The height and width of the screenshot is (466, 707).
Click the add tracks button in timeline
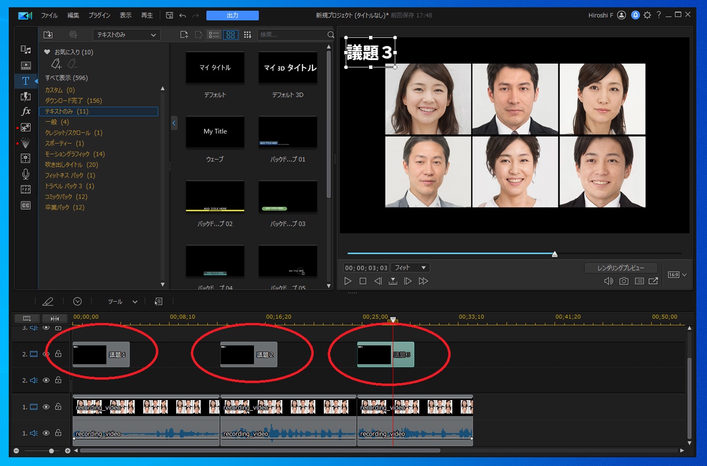pyautogui.click(x=27, y=319)
